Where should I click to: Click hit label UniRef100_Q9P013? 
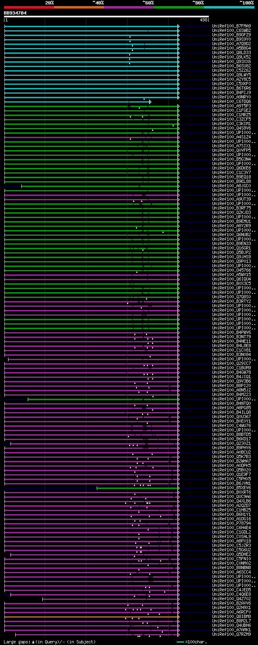click(x=231, y=262)
